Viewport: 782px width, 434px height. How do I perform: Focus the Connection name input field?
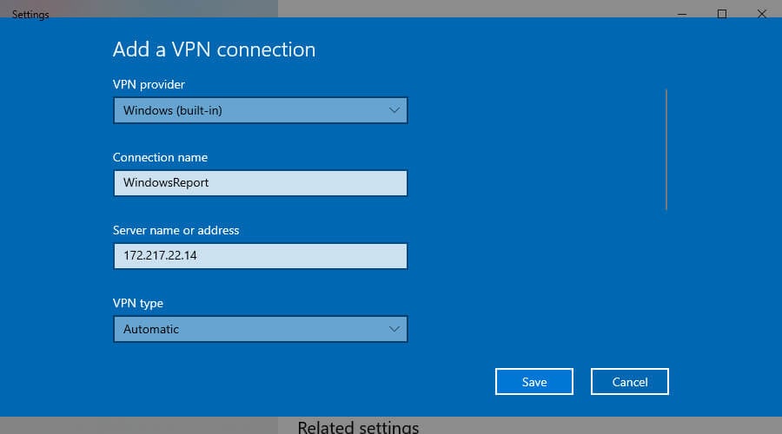[x=261, y=183]
